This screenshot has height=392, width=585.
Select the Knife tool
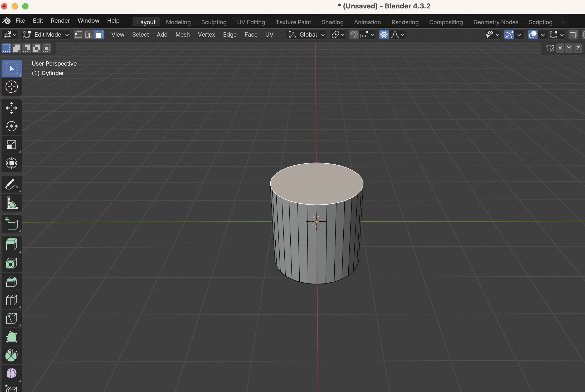[x=12, y=318]
